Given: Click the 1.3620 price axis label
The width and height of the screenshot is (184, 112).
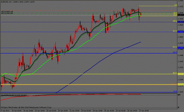Looking at the screenshot, I should (x=180, y=25).
